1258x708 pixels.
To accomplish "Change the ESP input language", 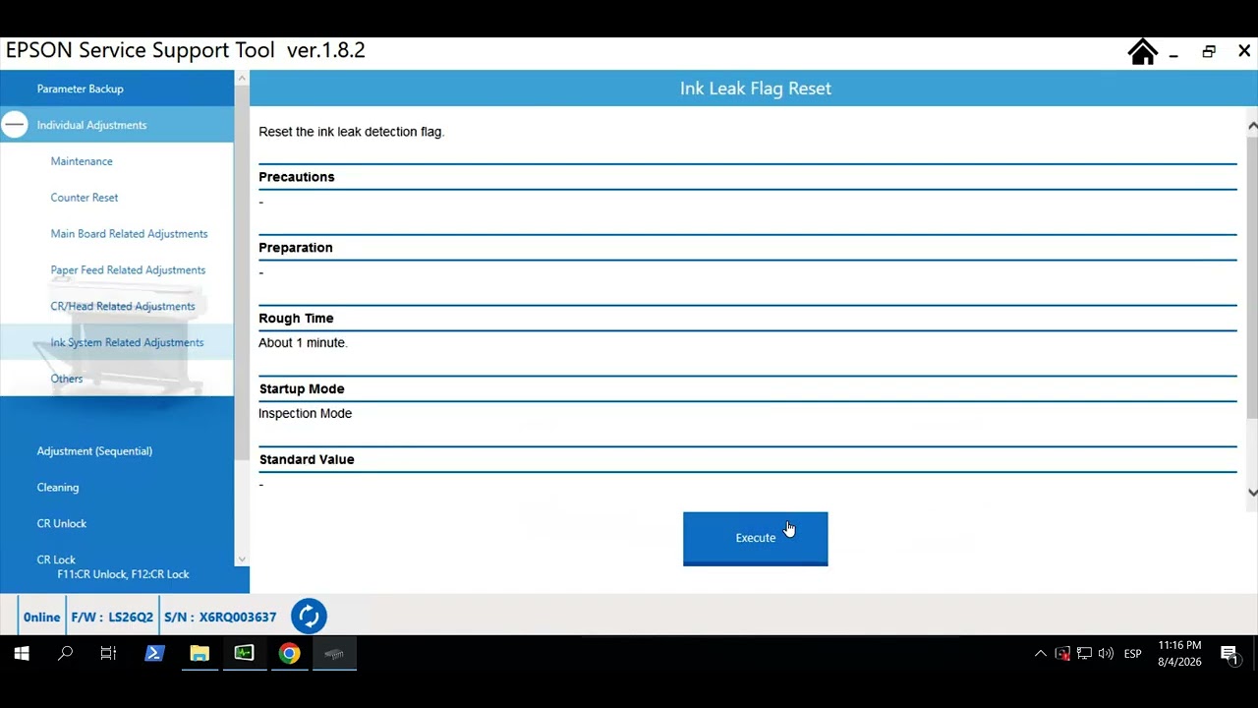I will [x=1132, y=654].
